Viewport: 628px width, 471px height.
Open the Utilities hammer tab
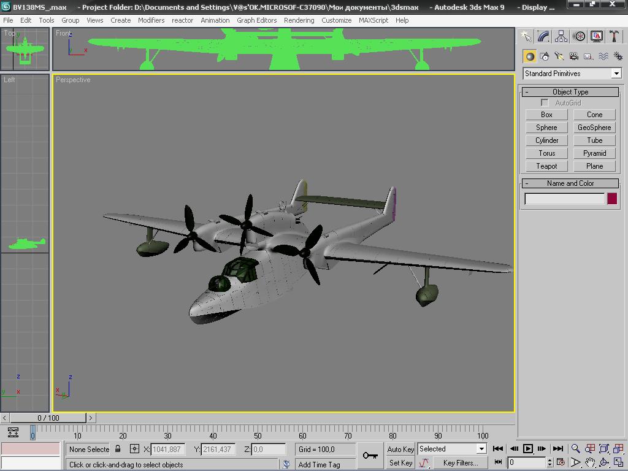615,37
